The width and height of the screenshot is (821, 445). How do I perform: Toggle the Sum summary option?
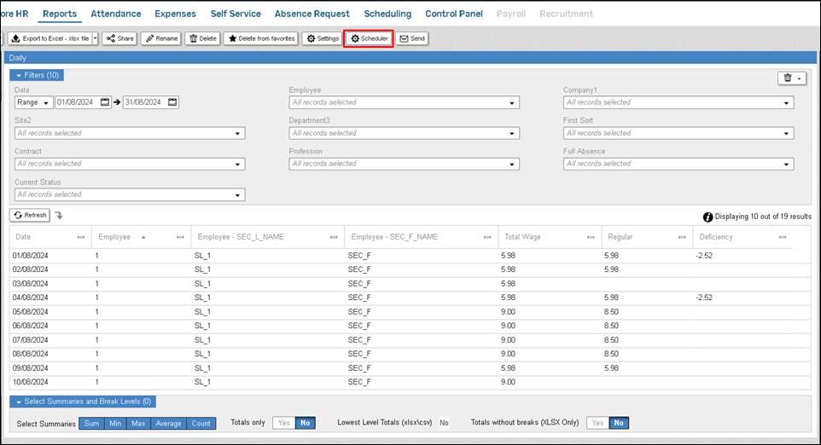pyautogui.click(x=91, y=423)
